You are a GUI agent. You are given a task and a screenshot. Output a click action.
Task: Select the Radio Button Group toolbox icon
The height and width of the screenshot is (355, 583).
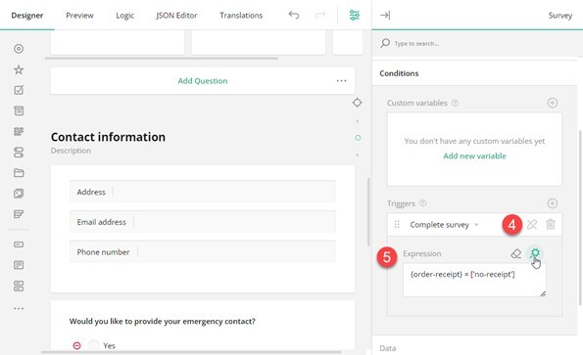(19, 49)
